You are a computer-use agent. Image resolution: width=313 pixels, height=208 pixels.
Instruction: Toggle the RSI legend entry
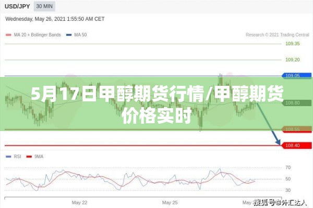pos(14,157)
